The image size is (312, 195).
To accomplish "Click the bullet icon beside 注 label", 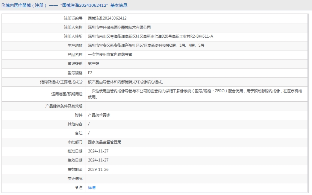I will pos(77,187).
